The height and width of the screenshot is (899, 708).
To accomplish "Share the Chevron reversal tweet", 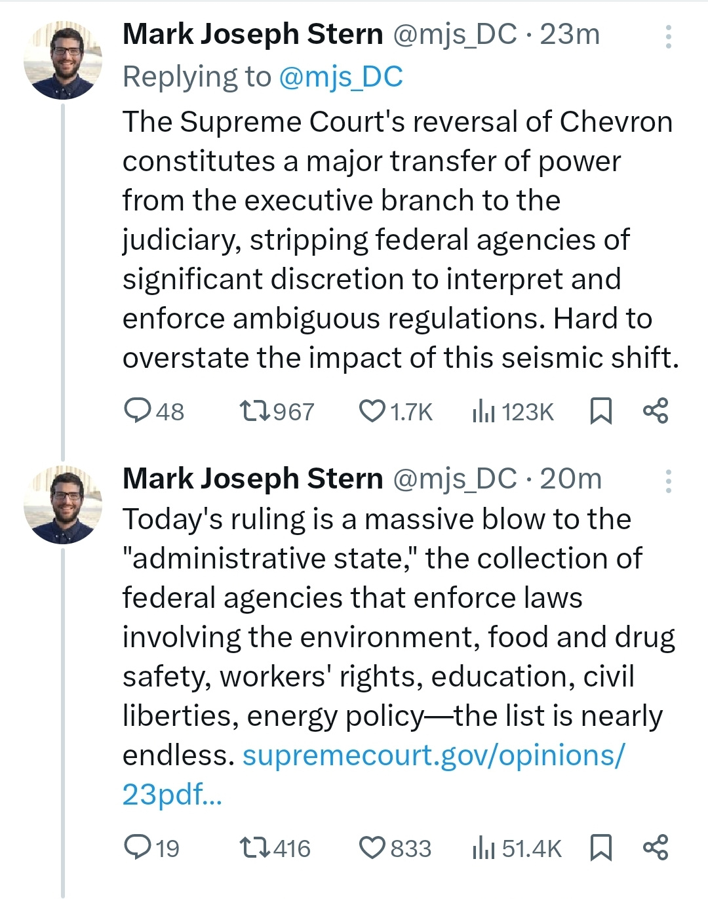I will tap(656, 411).
